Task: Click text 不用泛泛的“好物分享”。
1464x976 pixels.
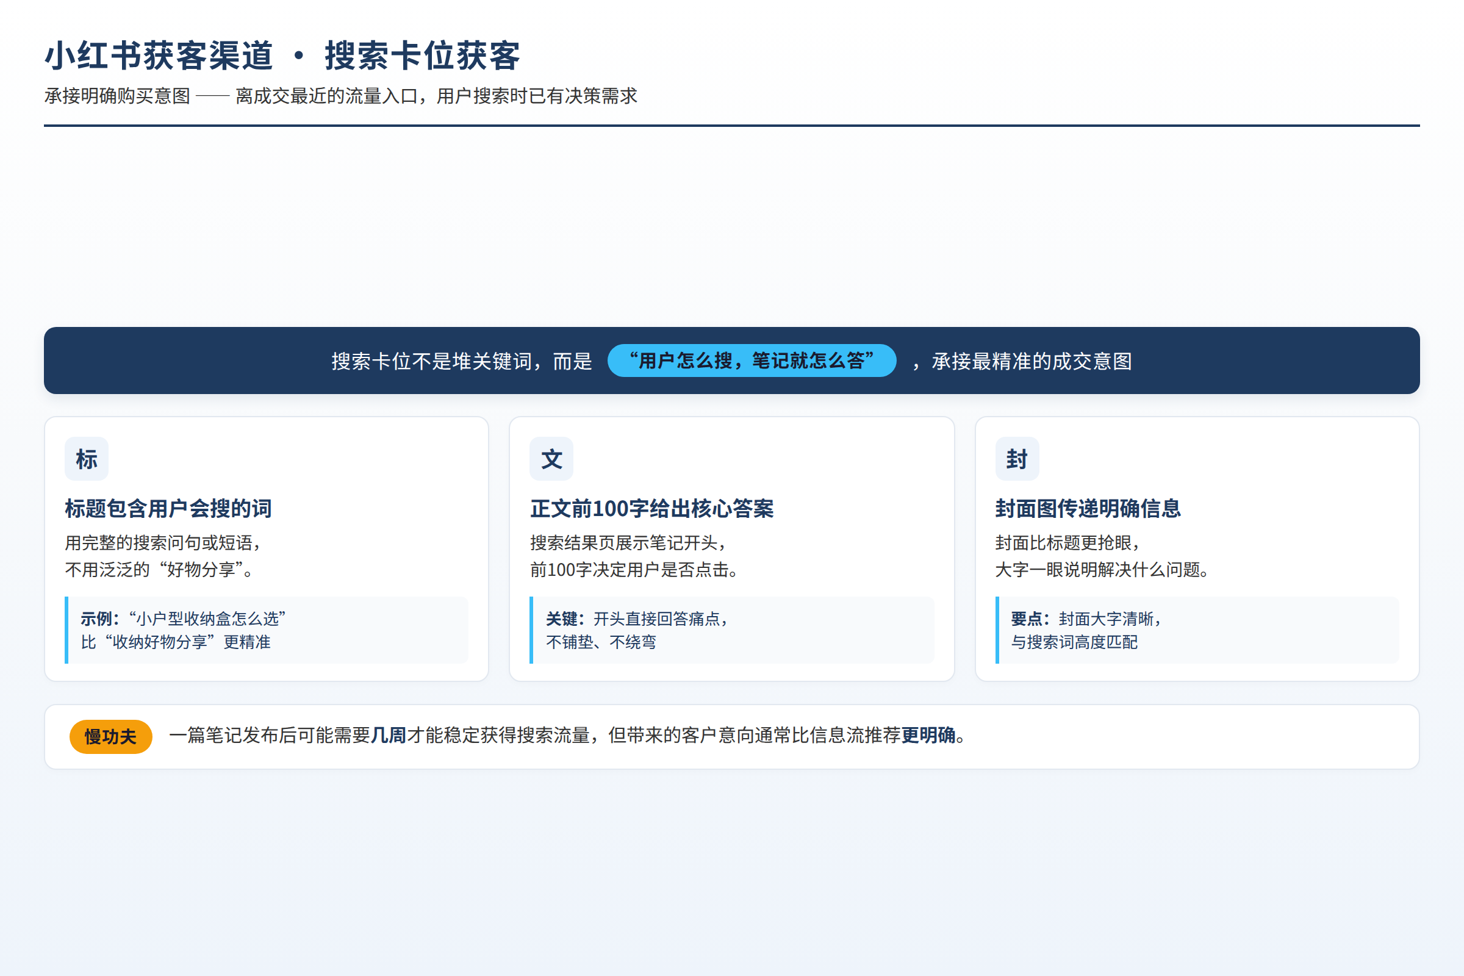Action: click(160, 570)
